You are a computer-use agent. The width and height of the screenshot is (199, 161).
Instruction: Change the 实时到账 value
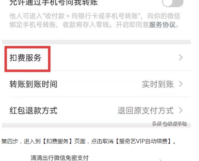coord(158,84)
